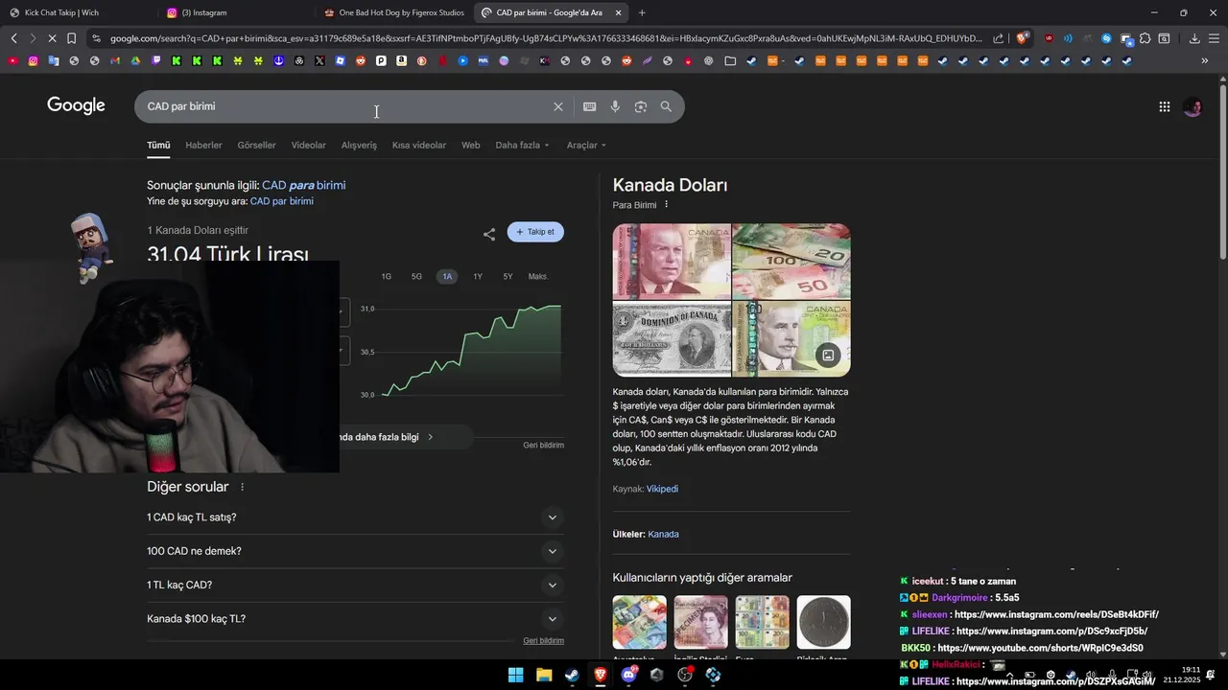This screenshot has width=1228, height=690.
Task: Stop loading the page
Action: (x=50, y=38)
